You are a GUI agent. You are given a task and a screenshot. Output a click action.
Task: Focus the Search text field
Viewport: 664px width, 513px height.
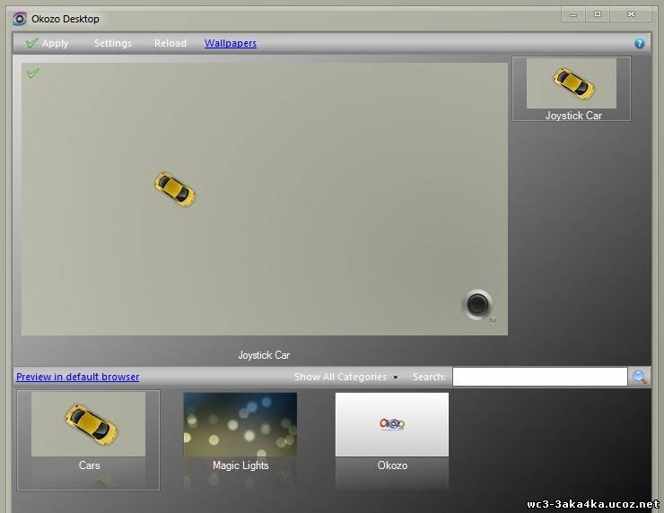[x=539, y=377]
